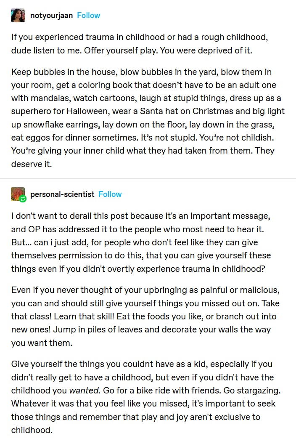The height and width of the screenshot is (441, 296).
Task: Follow personal-scientist
Action: [x=110, y=194]
